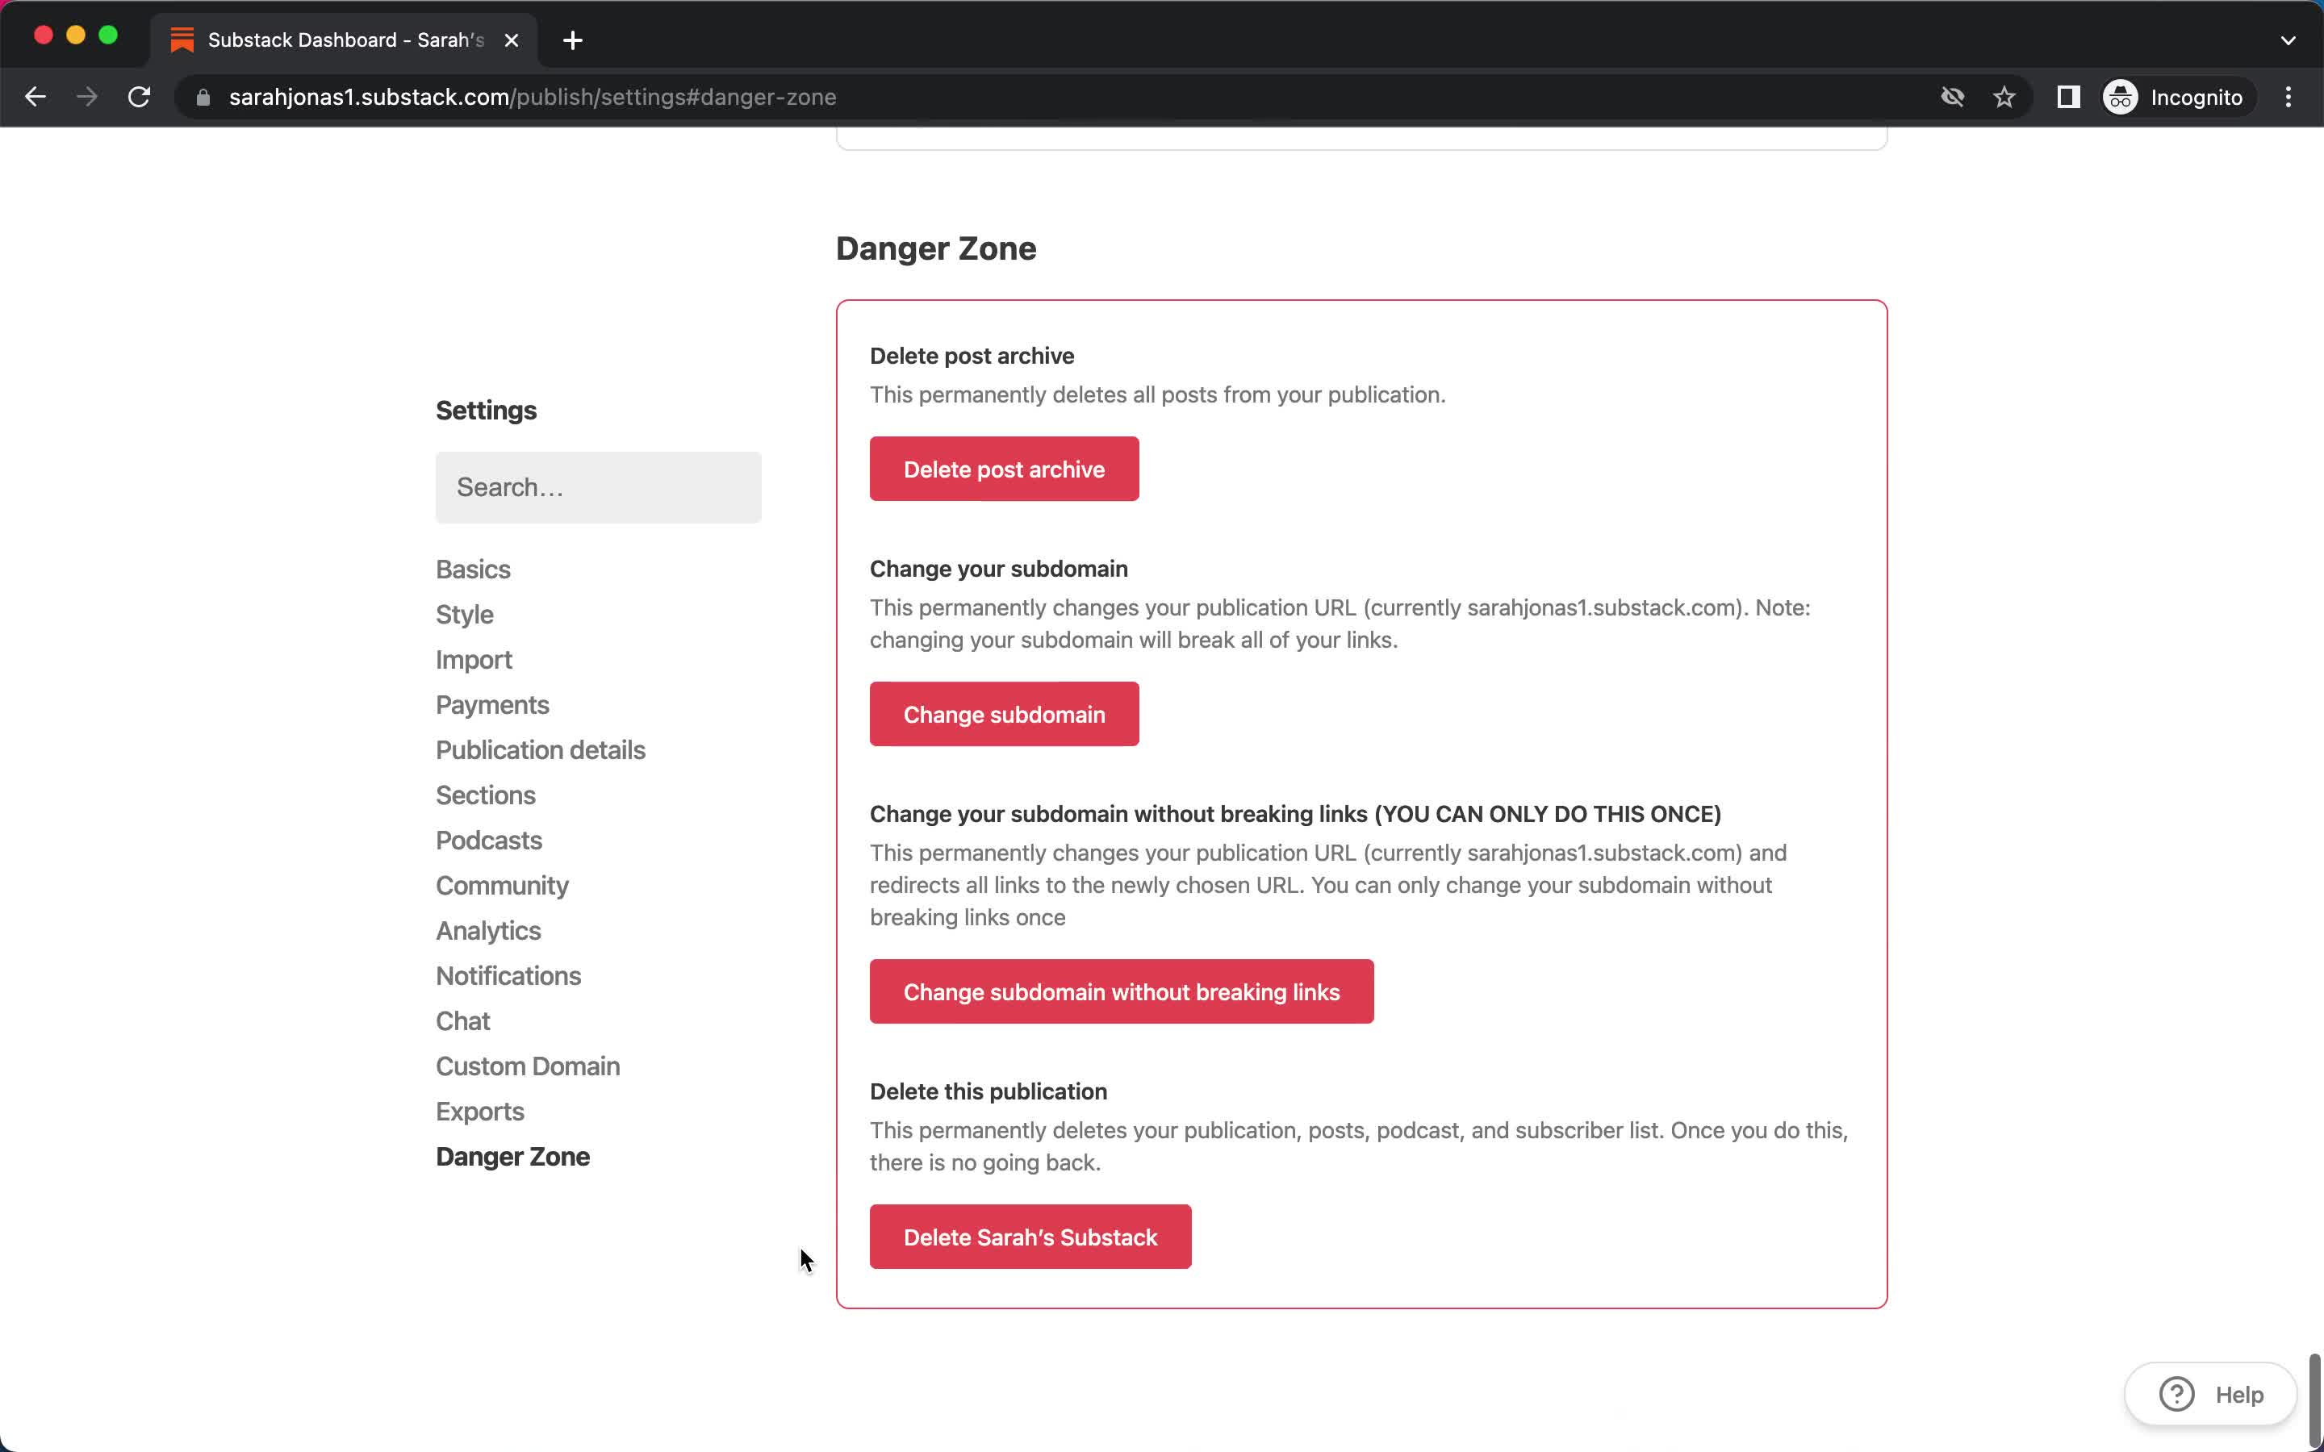Click the Danger Zone heading
The height and width of the screenshot is (1452, 2324).
935,248
